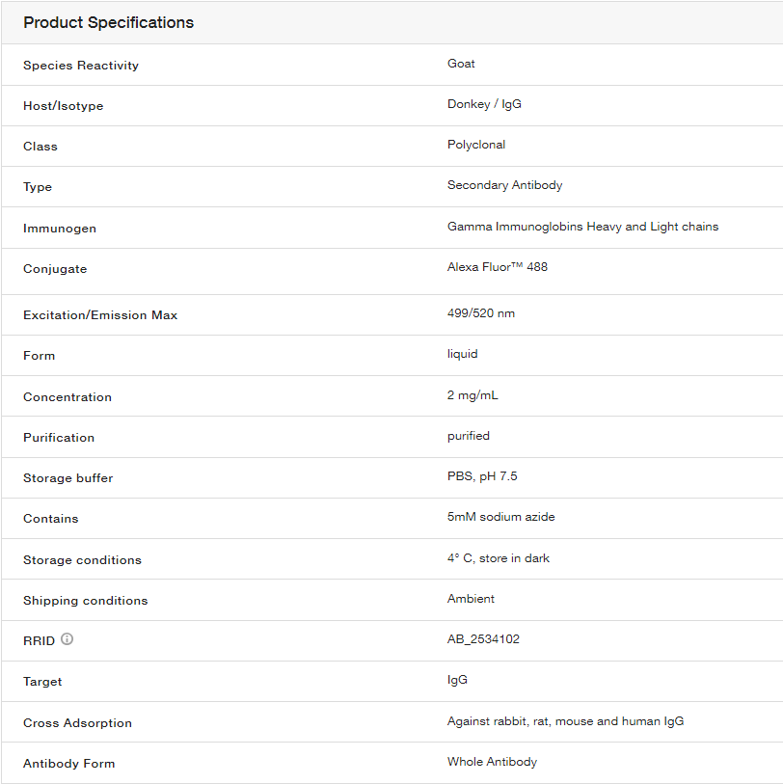Select the Polyclonal class value

click(476, 145)
